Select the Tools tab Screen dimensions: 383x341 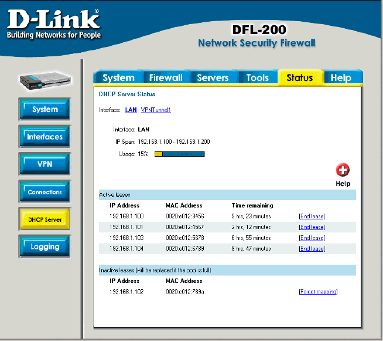[257, 77]
